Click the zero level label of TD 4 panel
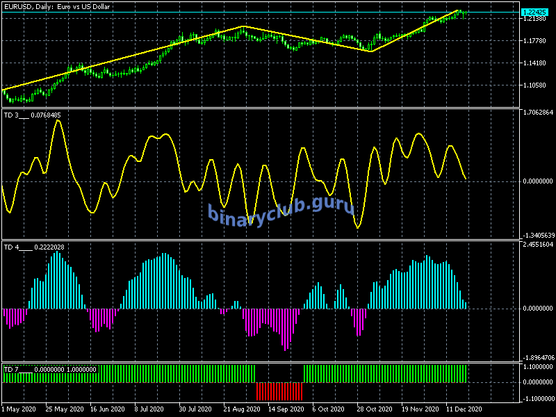The image size is (556, 417). click(538, 309)
